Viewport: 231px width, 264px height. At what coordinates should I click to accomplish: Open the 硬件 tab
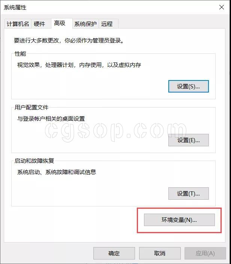coord(39,24)
